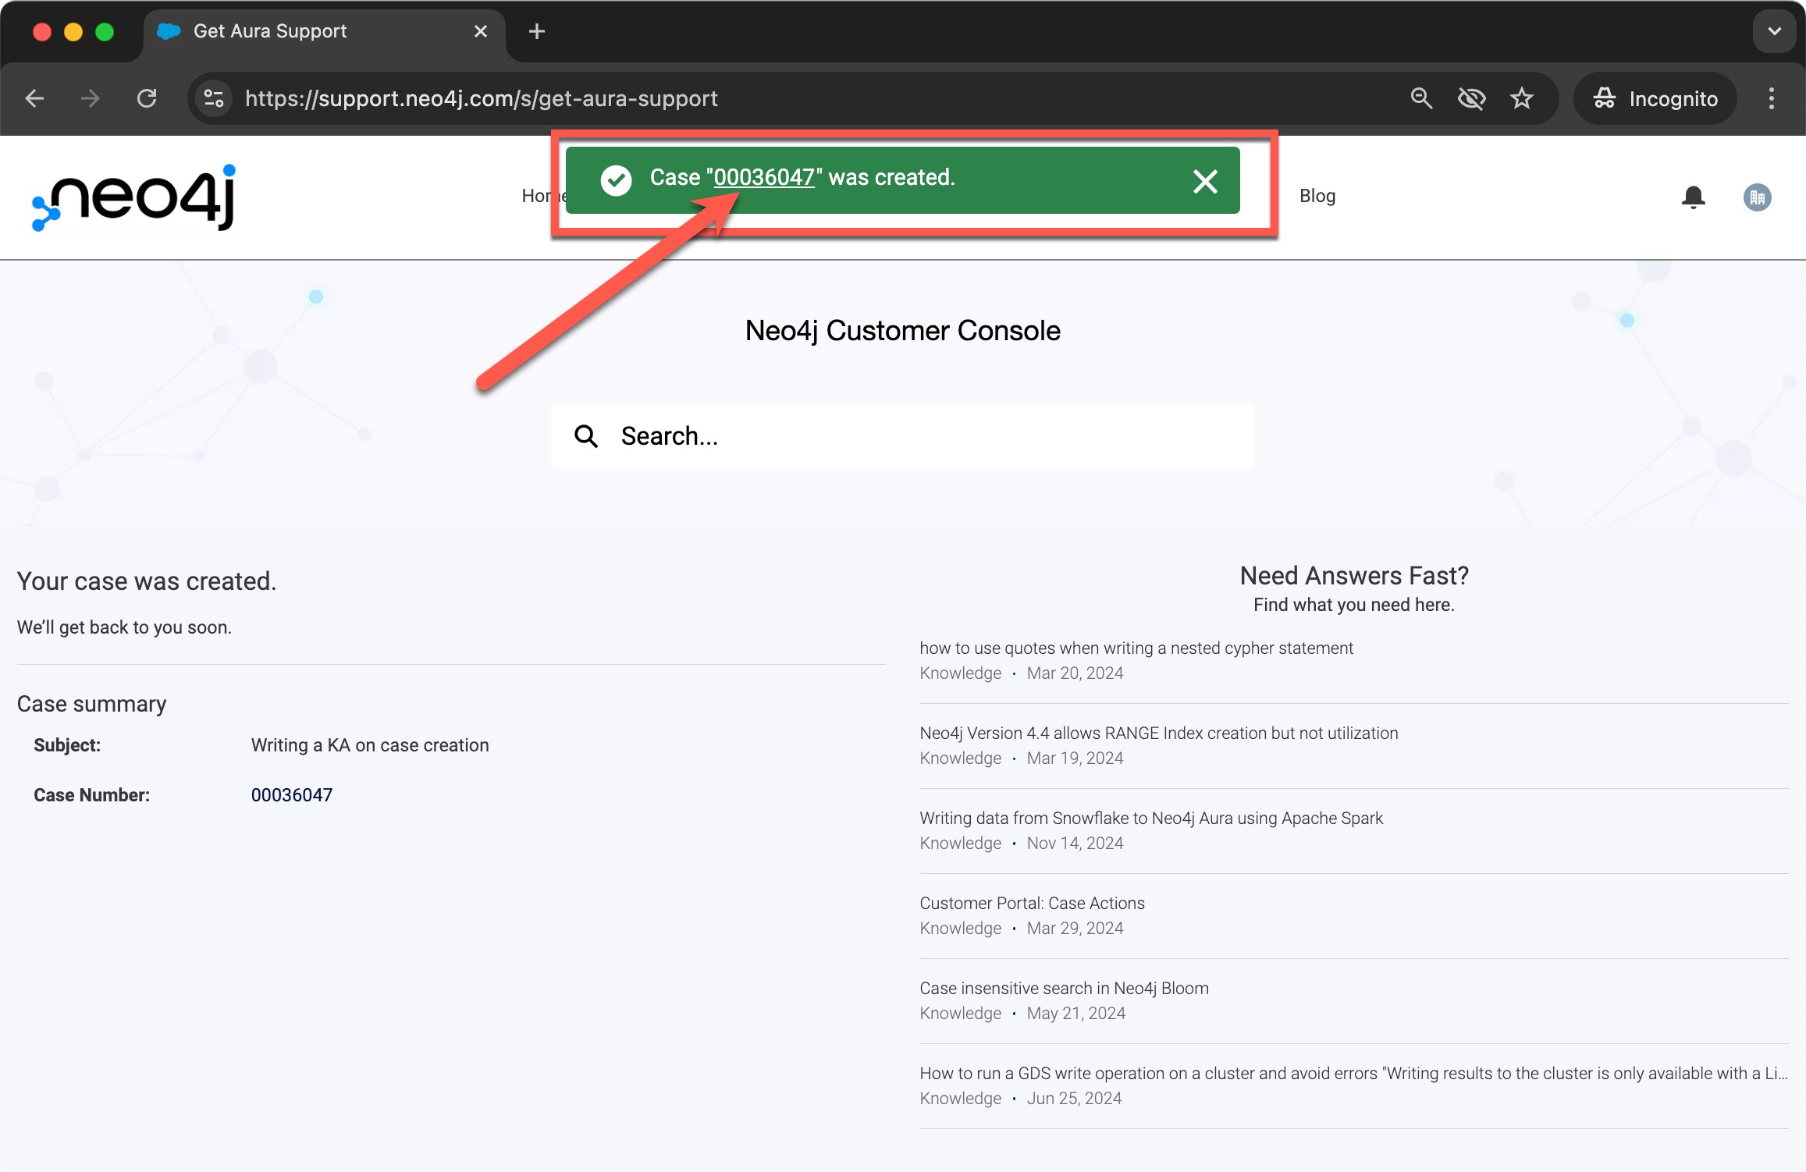Screen dimensions: 1806x1172
Task: Click the zoom magnifier icon in address bar
Action: 1421,98
